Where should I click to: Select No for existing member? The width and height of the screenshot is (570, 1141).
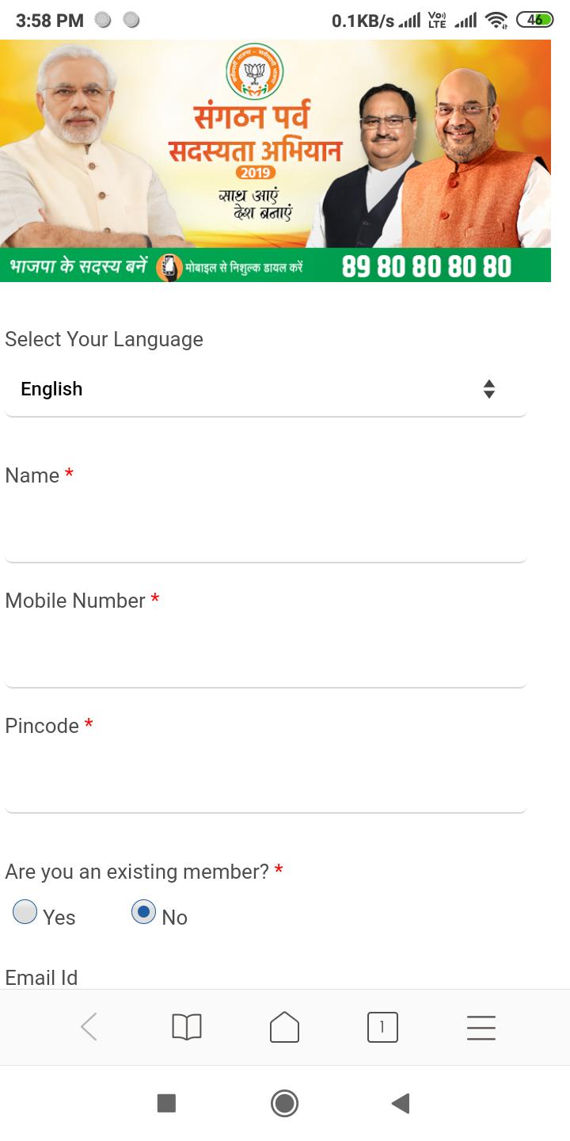coord(143,912)
